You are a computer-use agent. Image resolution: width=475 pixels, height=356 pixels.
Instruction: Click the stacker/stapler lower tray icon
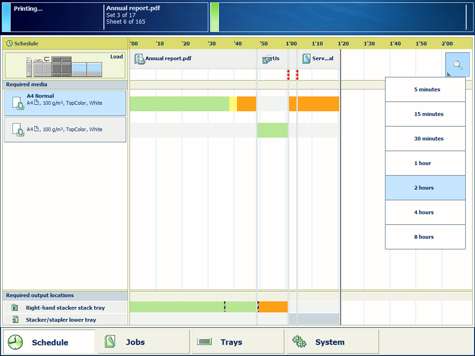[15, 319]
